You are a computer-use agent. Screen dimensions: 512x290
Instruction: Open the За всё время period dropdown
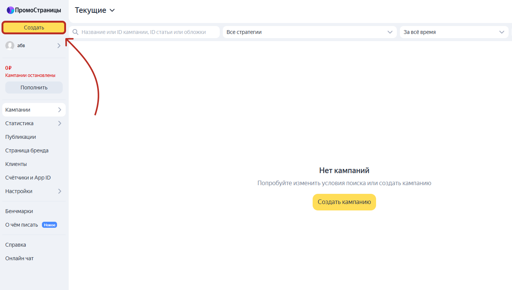(x=453, y=32)
